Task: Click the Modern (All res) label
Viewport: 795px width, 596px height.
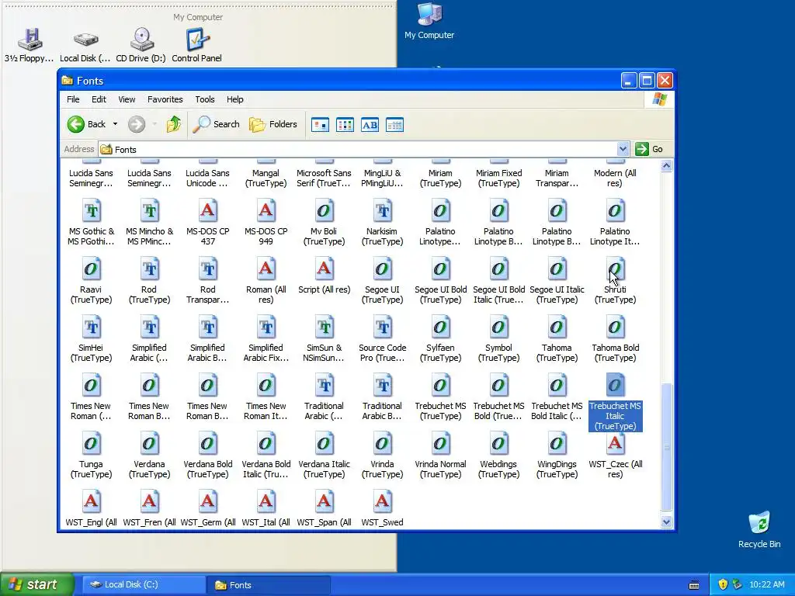Action: tap(615, 178)
